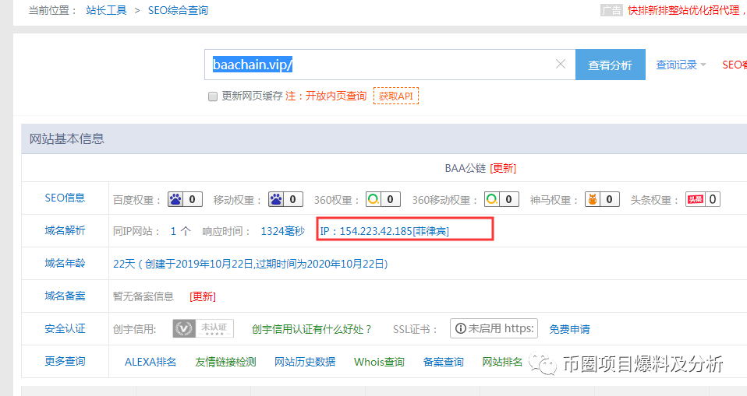The image size is (747, 396).
Task: Click the Shenma weight icon
Action: (x=593, y=199)
